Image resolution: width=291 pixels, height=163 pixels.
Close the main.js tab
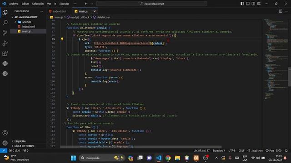[95, 11]
